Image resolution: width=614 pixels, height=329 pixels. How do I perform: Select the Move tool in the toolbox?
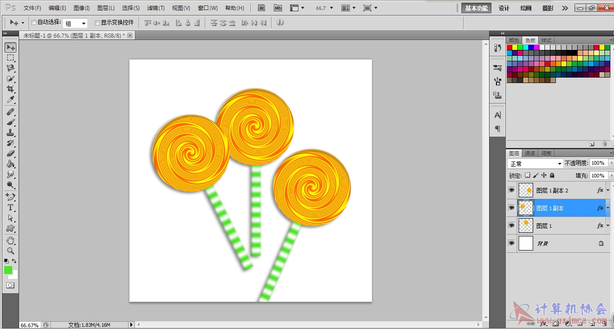[10, 48]
